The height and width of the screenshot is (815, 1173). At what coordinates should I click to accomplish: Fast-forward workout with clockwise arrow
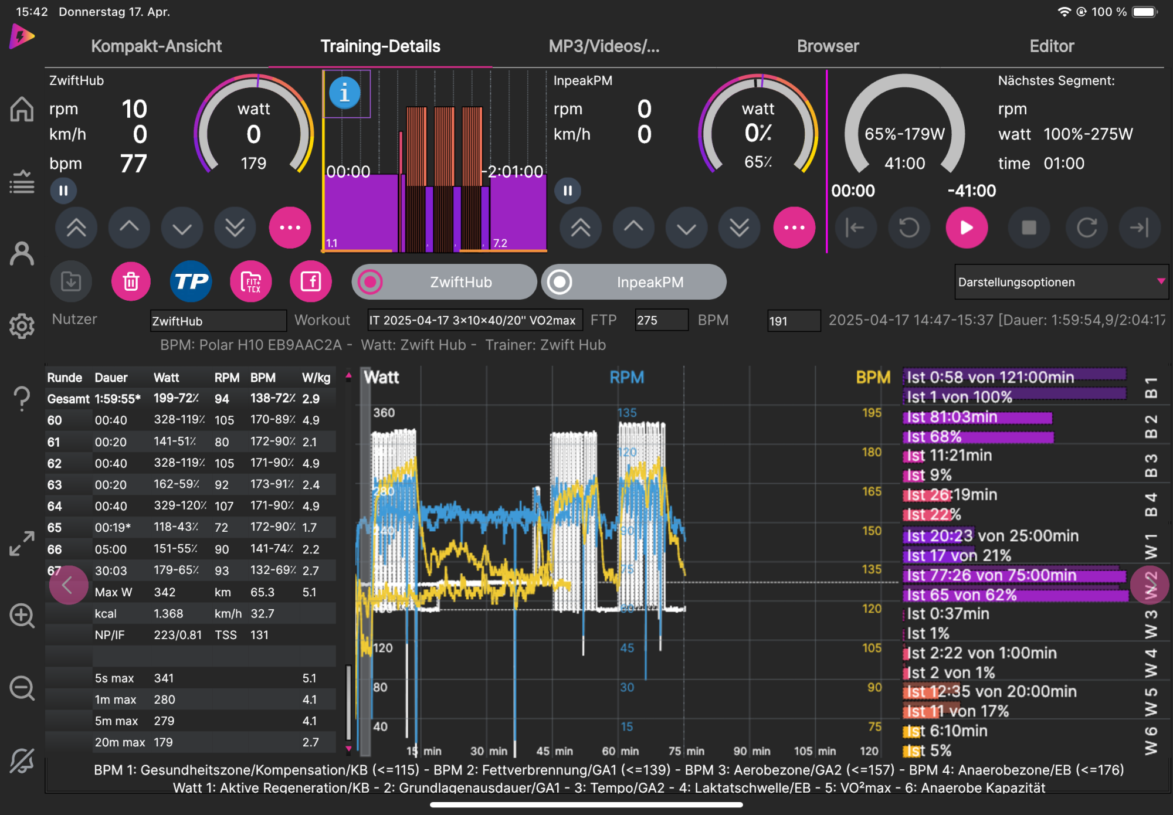(1087, 227)
